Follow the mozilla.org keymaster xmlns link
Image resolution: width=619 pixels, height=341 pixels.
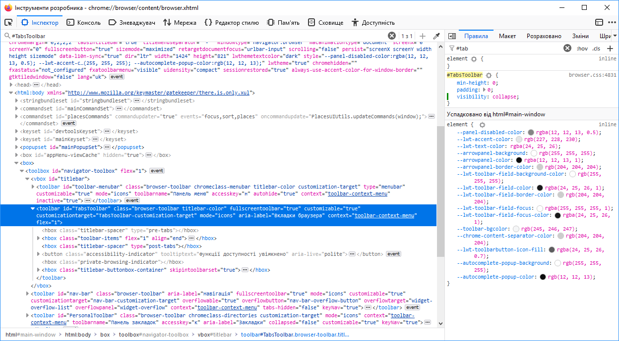tap(159, 93)
